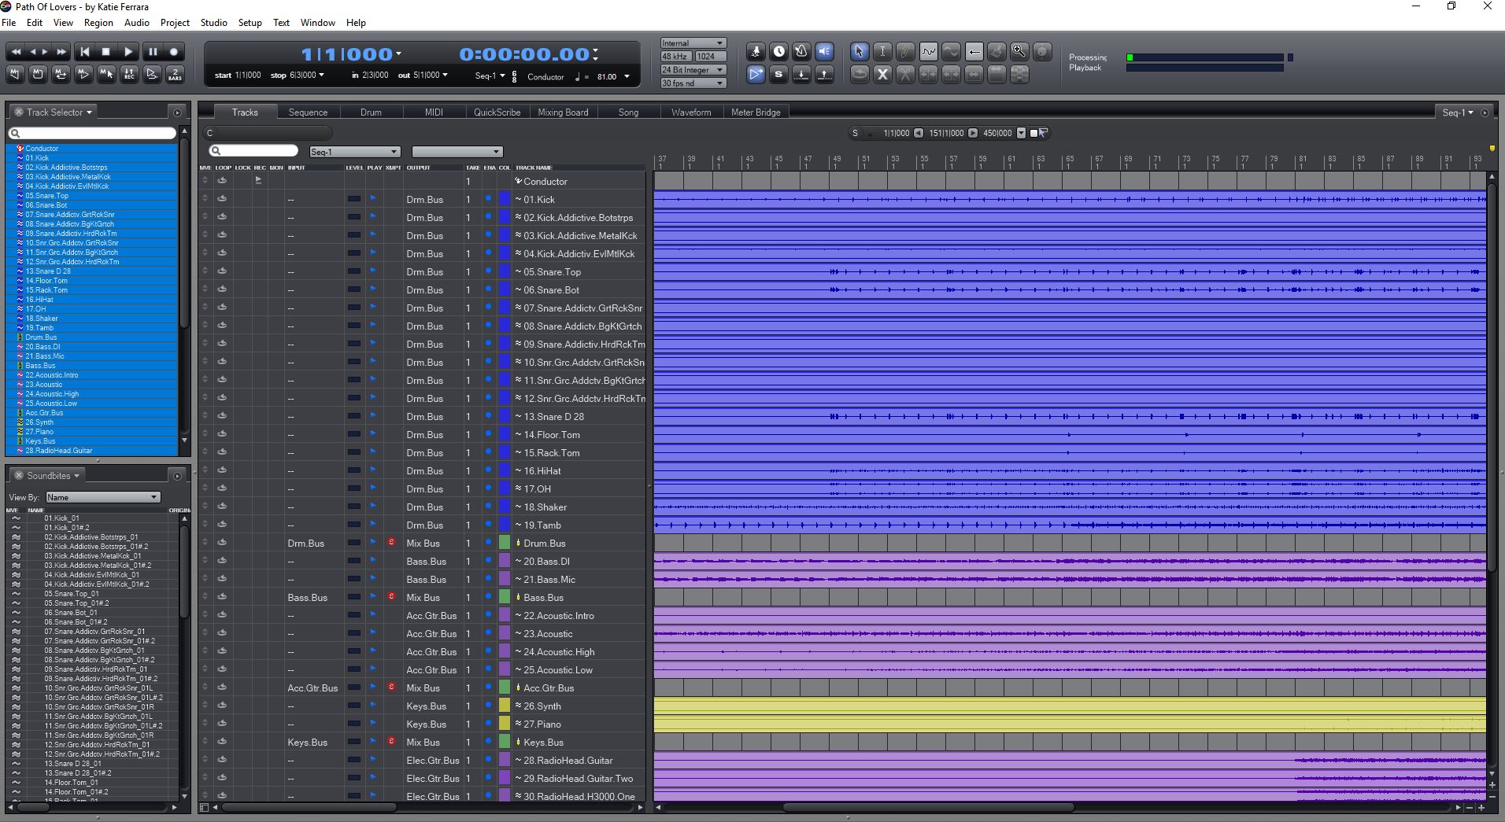Open the Region menu
The image size is (1505, 822).
[x=98, y=23]
